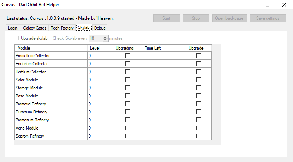Image resolution: width=293 pixels, height=162 pixels.
Task: Open the Tech Factory tab
Action: pos(62,28)
